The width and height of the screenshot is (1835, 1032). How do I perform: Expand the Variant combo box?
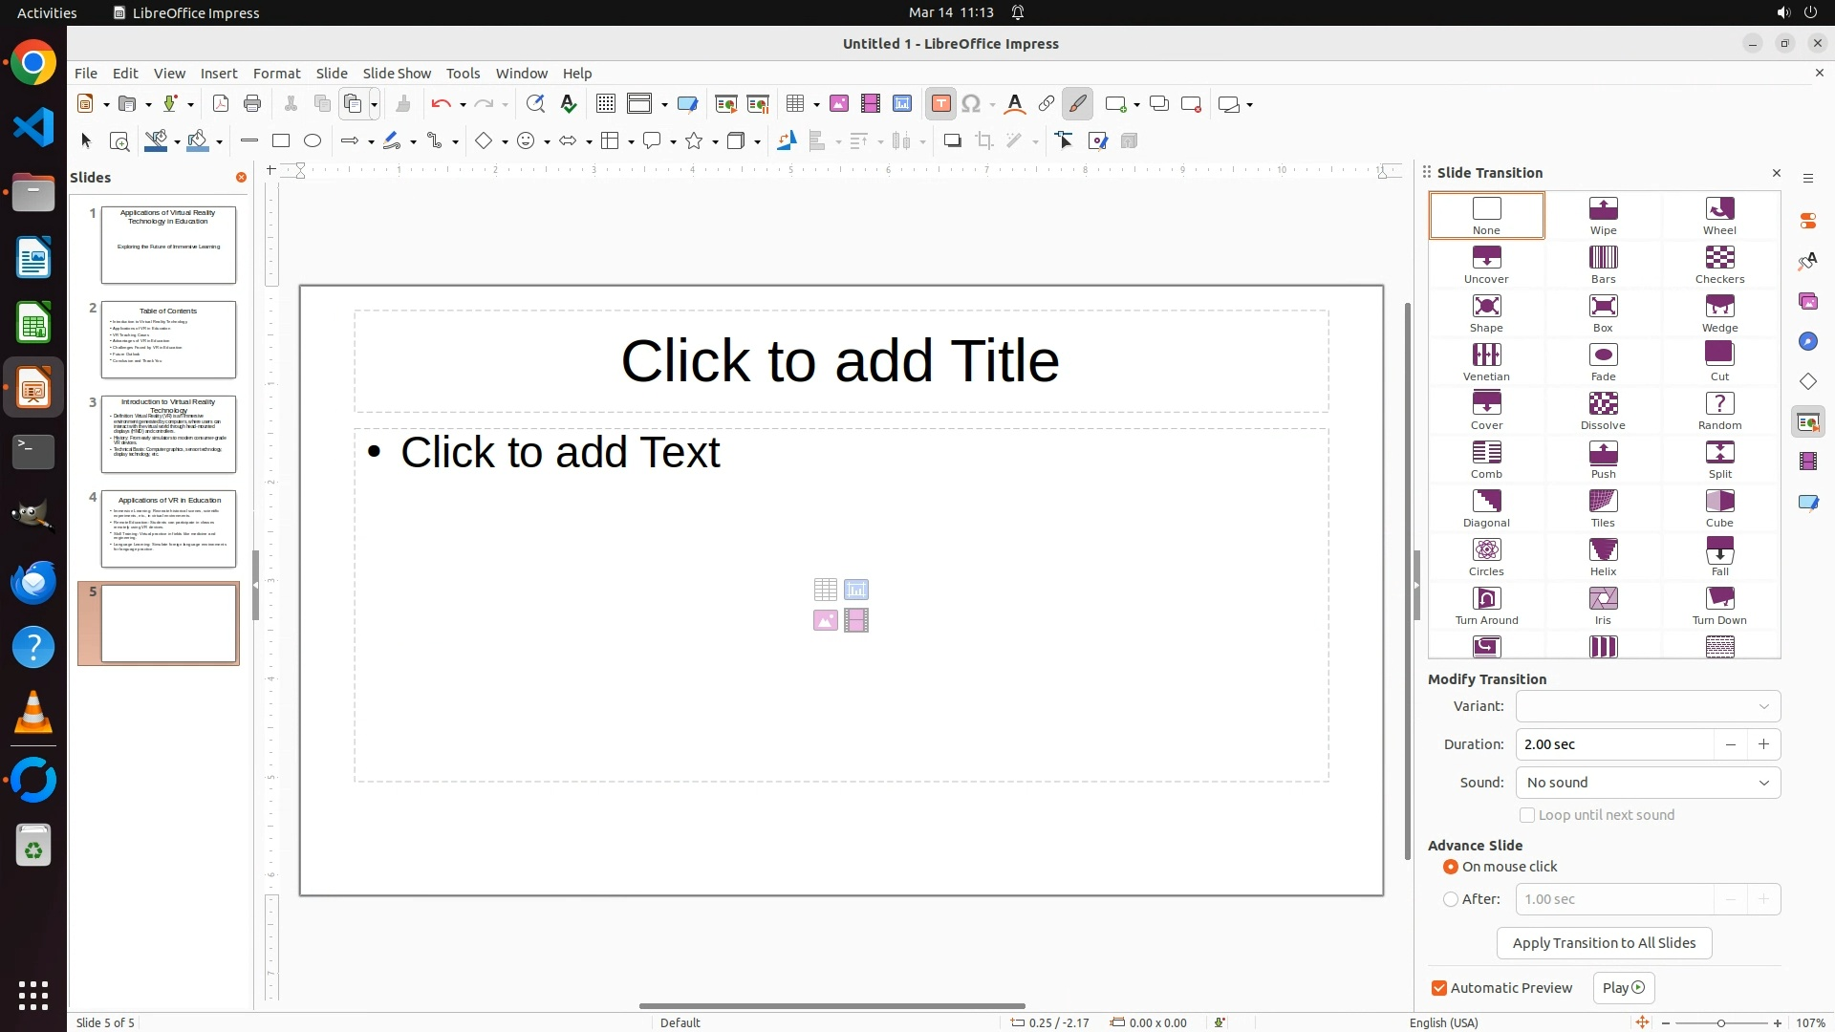click(x=1648, y=706)
